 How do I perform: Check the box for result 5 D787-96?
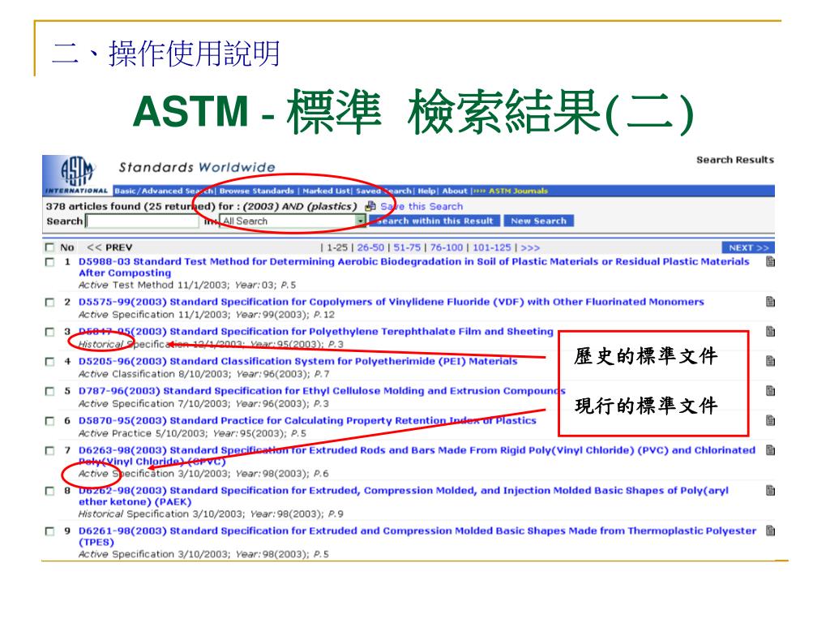49,391
